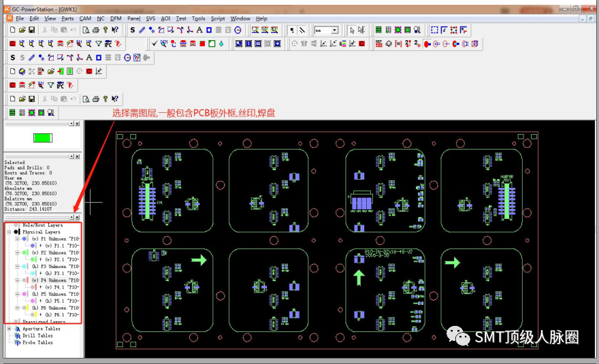Image resolution: width=599 pixels, height=364 pixels.
Task: Toggle the P3 layer cyan visibility dot
Action: [25, 266]
